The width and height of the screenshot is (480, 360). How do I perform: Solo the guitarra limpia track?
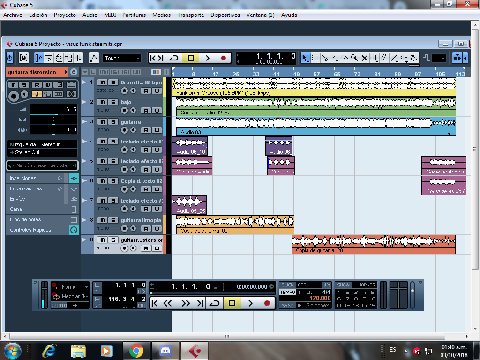(x=113, y=220)
